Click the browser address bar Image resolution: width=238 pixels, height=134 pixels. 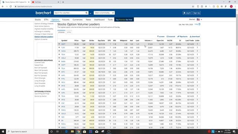point(103,7)
